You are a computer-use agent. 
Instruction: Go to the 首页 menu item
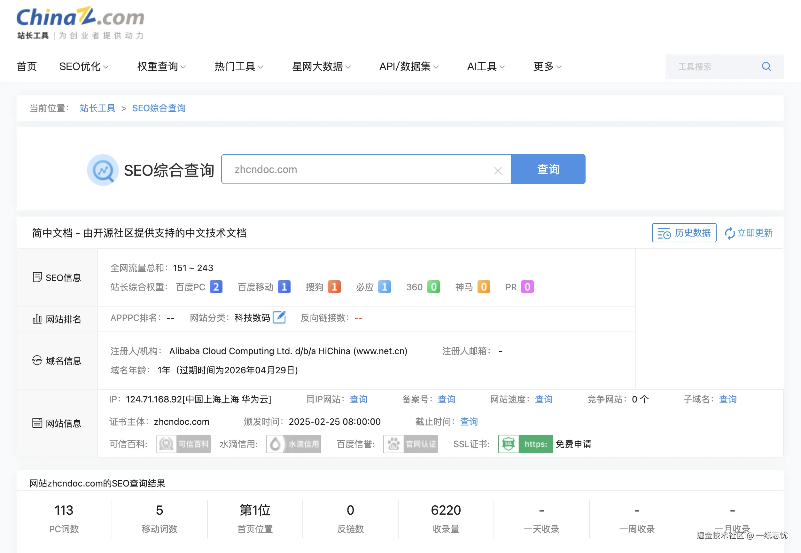click(x=27, y=66)
